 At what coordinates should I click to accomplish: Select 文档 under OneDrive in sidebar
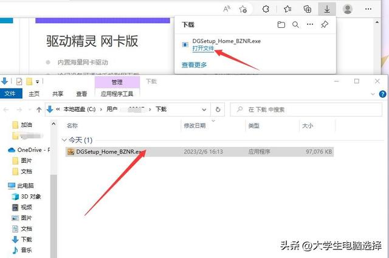pos(22,172)
